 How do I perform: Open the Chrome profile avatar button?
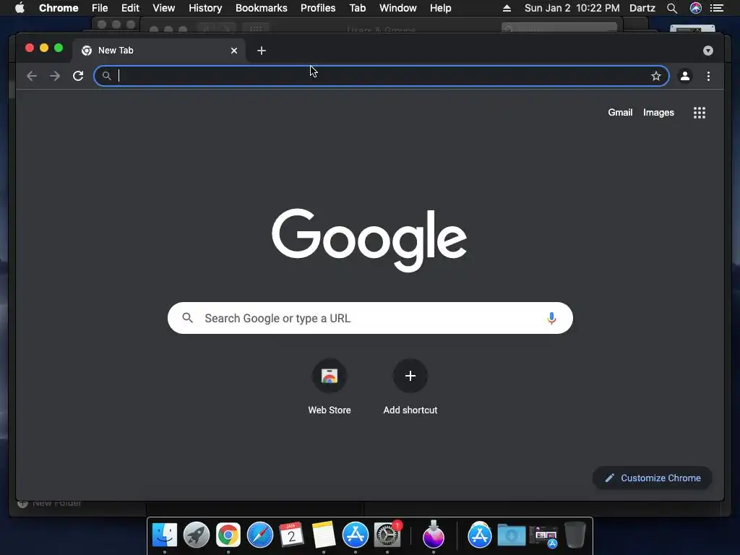pos(685,76)
